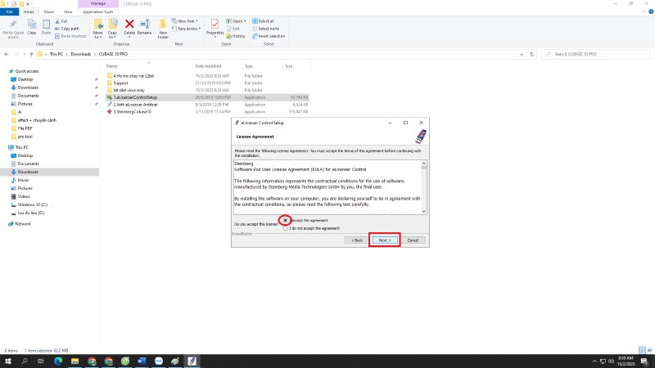This screenshot has height=368, width=655.
Task: Open the Application Tools tab
Action: (97, 11)
